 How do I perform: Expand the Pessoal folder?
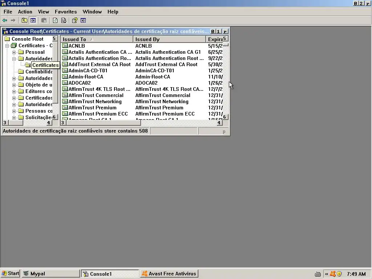pyautogui.click(x=14, y=52)
